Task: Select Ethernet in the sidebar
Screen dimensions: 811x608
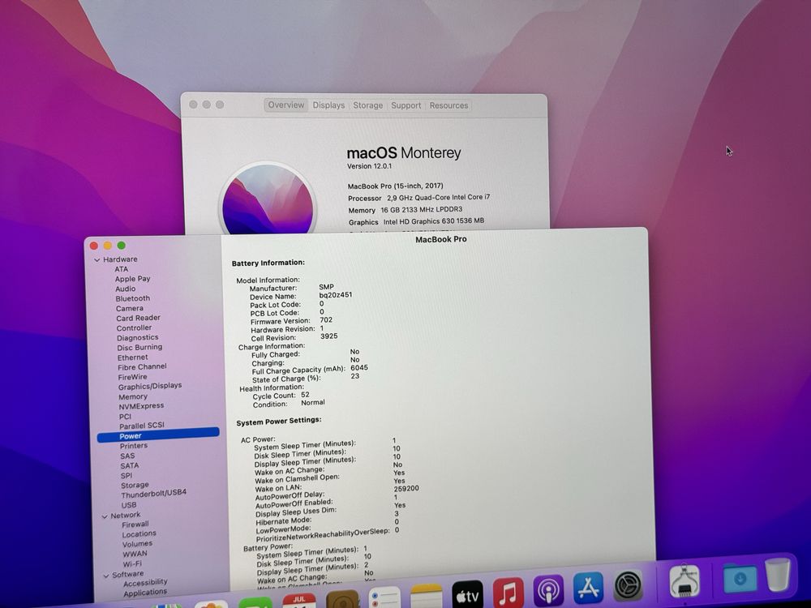Action: click(132, 358)
